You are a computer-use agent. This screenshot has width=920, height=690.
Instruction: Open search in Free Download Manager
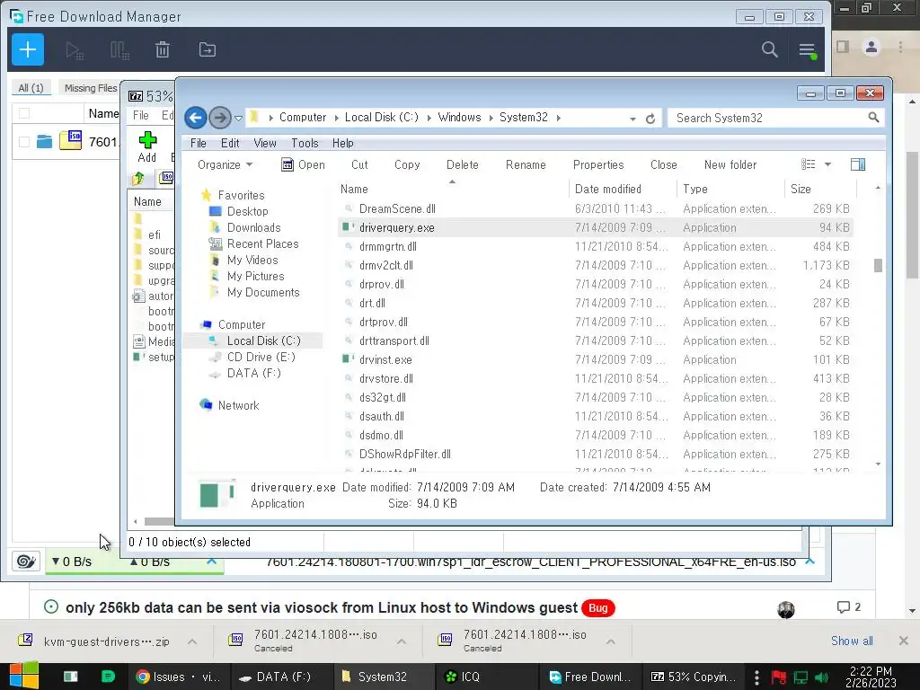pyautogui.click(x=770, y=50)
